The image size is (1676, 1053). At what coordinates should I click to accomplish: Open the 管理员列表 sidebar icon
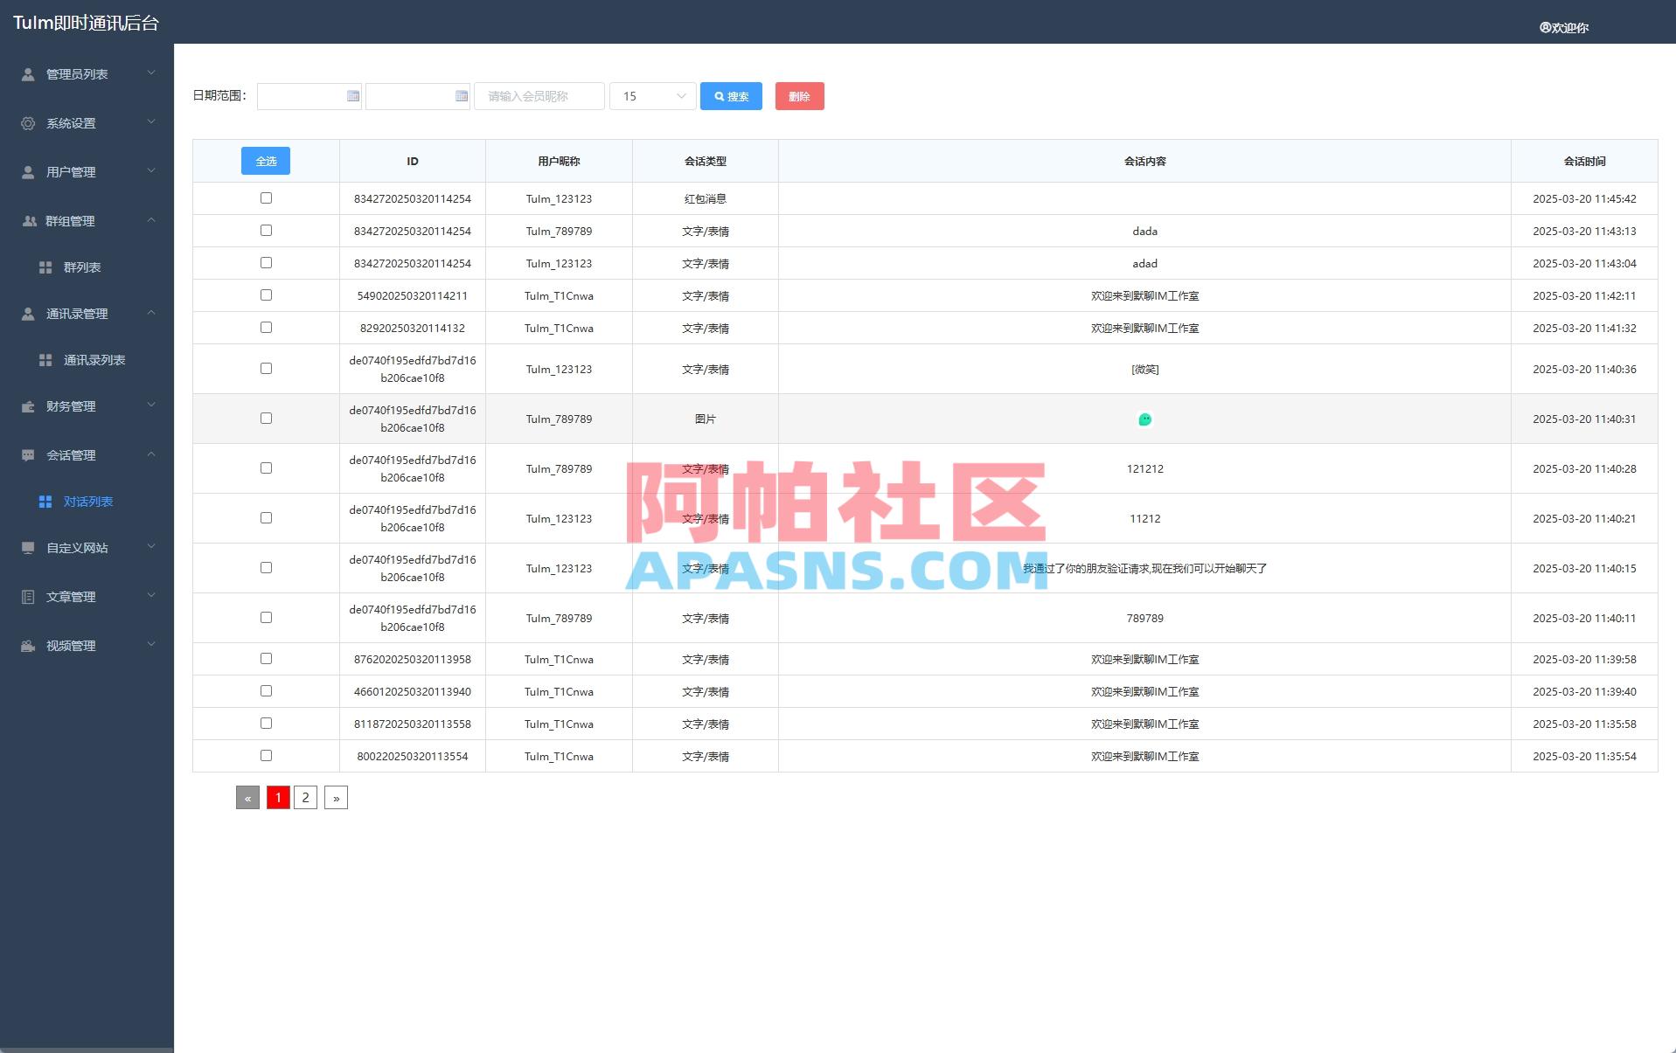26,74
